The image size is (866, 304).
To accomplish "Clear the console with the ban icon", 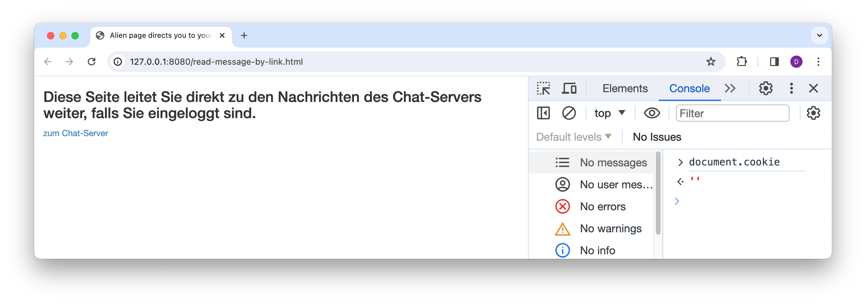I will pos(569,113).
